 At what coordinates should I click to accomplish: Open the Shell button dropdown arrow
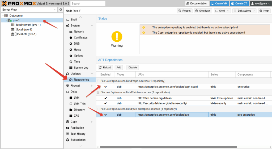point(228,11)
